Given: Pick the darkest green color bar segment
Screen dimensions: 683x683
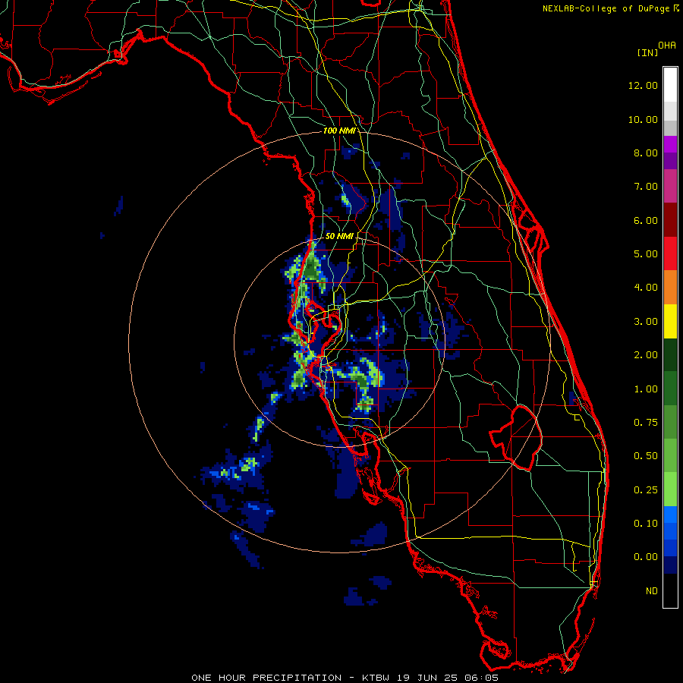Looking at the screenshot, I should click(x=670, y=354).
